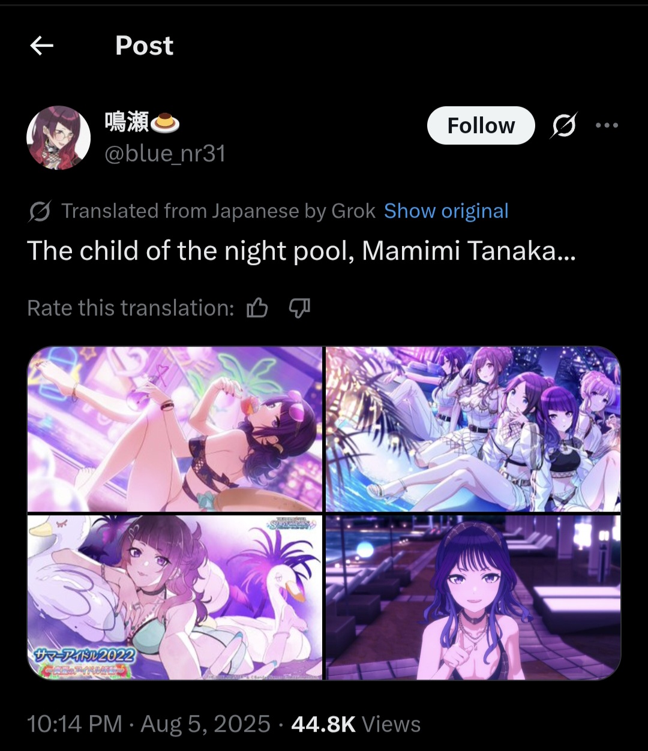The height and width of the screenshot is (751, 648).
Task: Open the Summer Idol 2022 swan float image
Action: [x=175, y=597]
